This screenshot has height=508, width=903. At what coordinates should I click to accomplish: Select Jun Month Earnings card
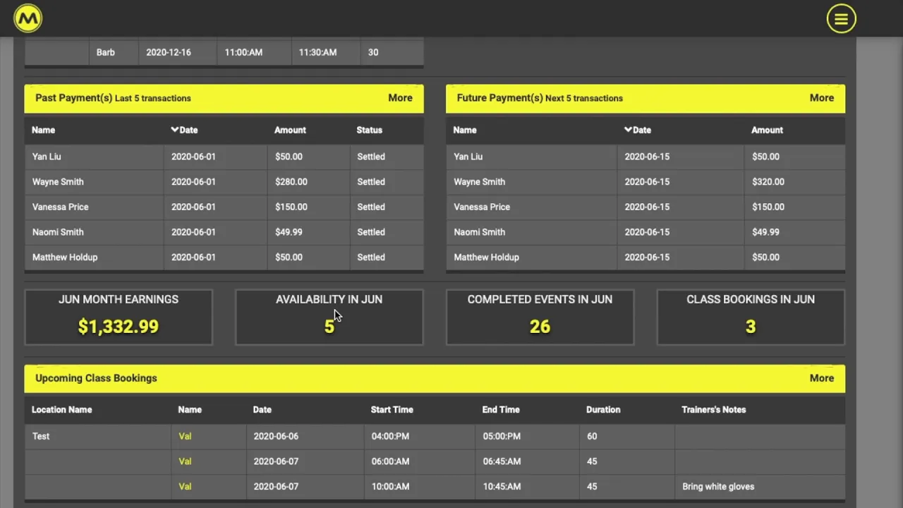119,317
